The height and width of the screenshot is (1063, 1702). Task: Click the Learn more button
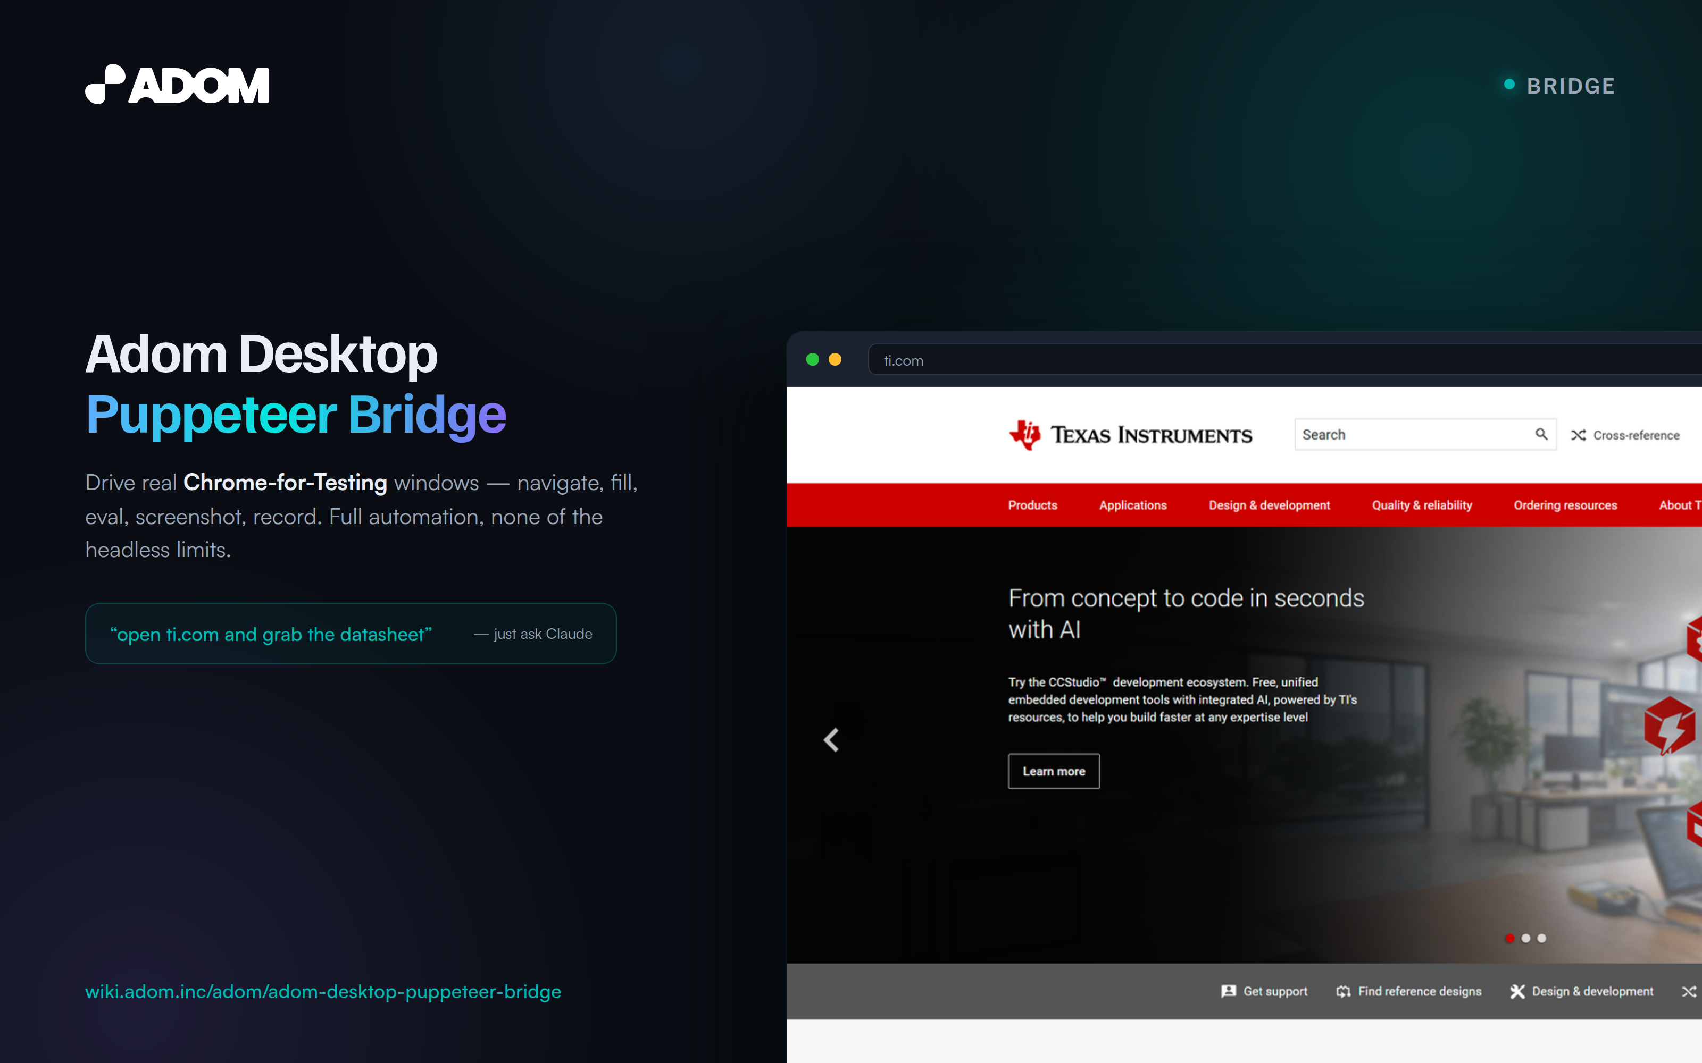tap(1054, 771)
